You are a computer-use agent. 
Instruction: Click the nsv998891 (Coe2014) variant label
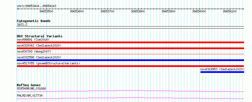point(33,40)
